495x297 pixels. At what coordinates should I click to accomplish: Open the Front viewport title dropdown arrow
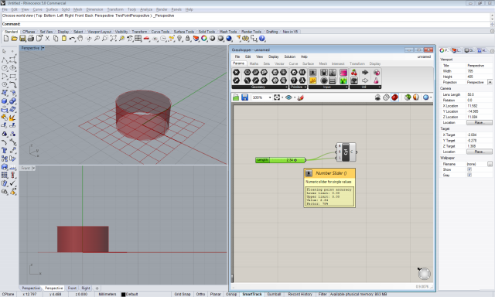(33, 169)
